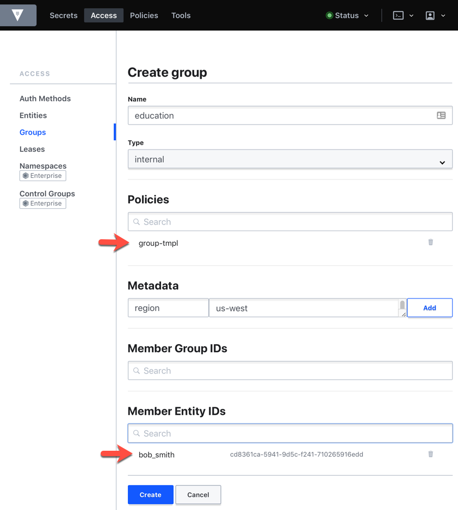Switch to the Secrets tab
Viewport: 458px width, 510px height.
coord(63,15)
